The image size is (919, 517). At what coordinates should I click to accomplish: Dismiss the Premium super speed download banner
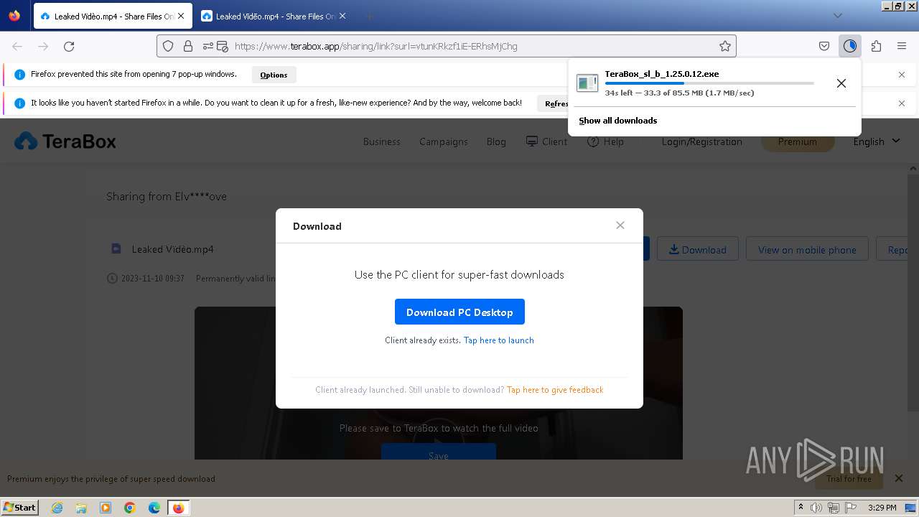pos(898,478)
